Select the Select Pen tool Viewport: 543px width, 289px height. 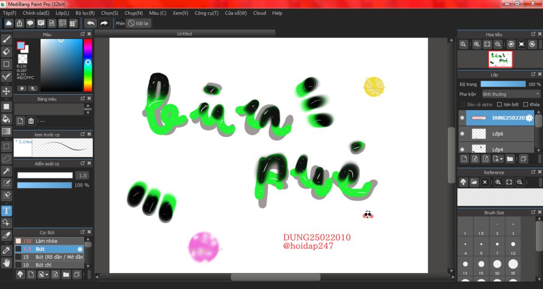coord(6,183)
